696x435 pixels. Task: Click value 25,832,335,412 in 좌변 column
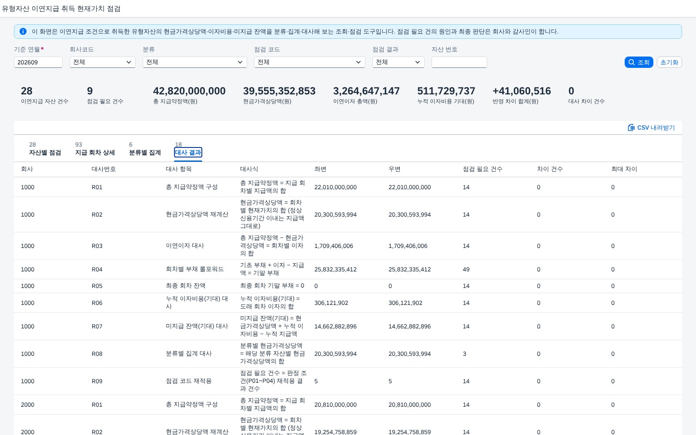[x=335, y=269]
